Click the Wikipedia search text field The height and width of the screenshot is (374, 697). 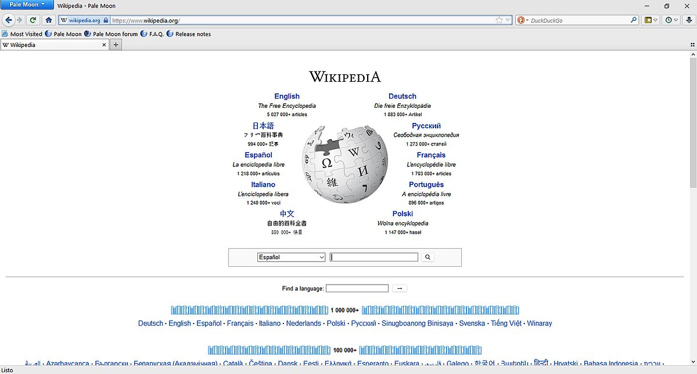tap(374, 257)
